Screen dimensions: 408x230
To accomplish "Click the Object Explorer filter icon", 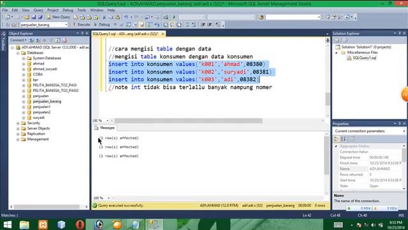I will click(51, 40).
